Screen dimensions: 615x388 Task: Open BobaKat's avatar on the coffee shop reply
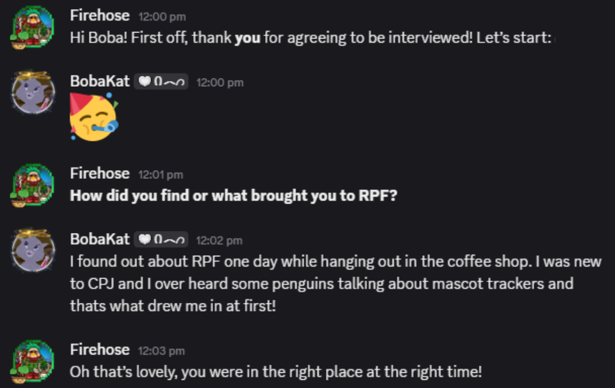coord(33,251)
